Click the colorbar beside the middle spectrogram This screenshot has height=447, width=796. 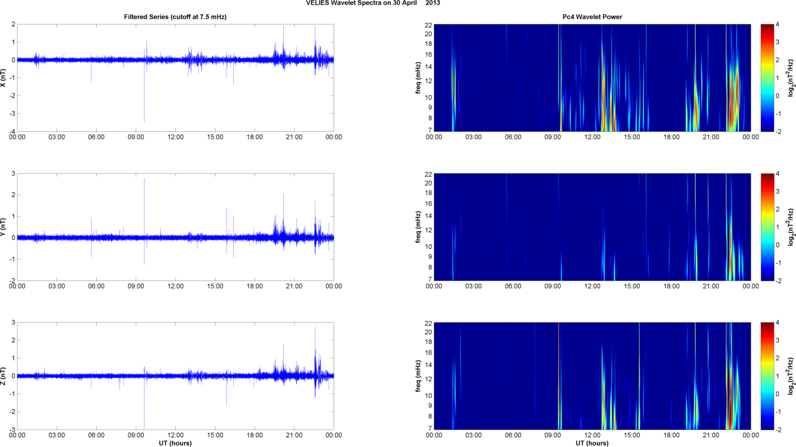(x=767, y=227)
